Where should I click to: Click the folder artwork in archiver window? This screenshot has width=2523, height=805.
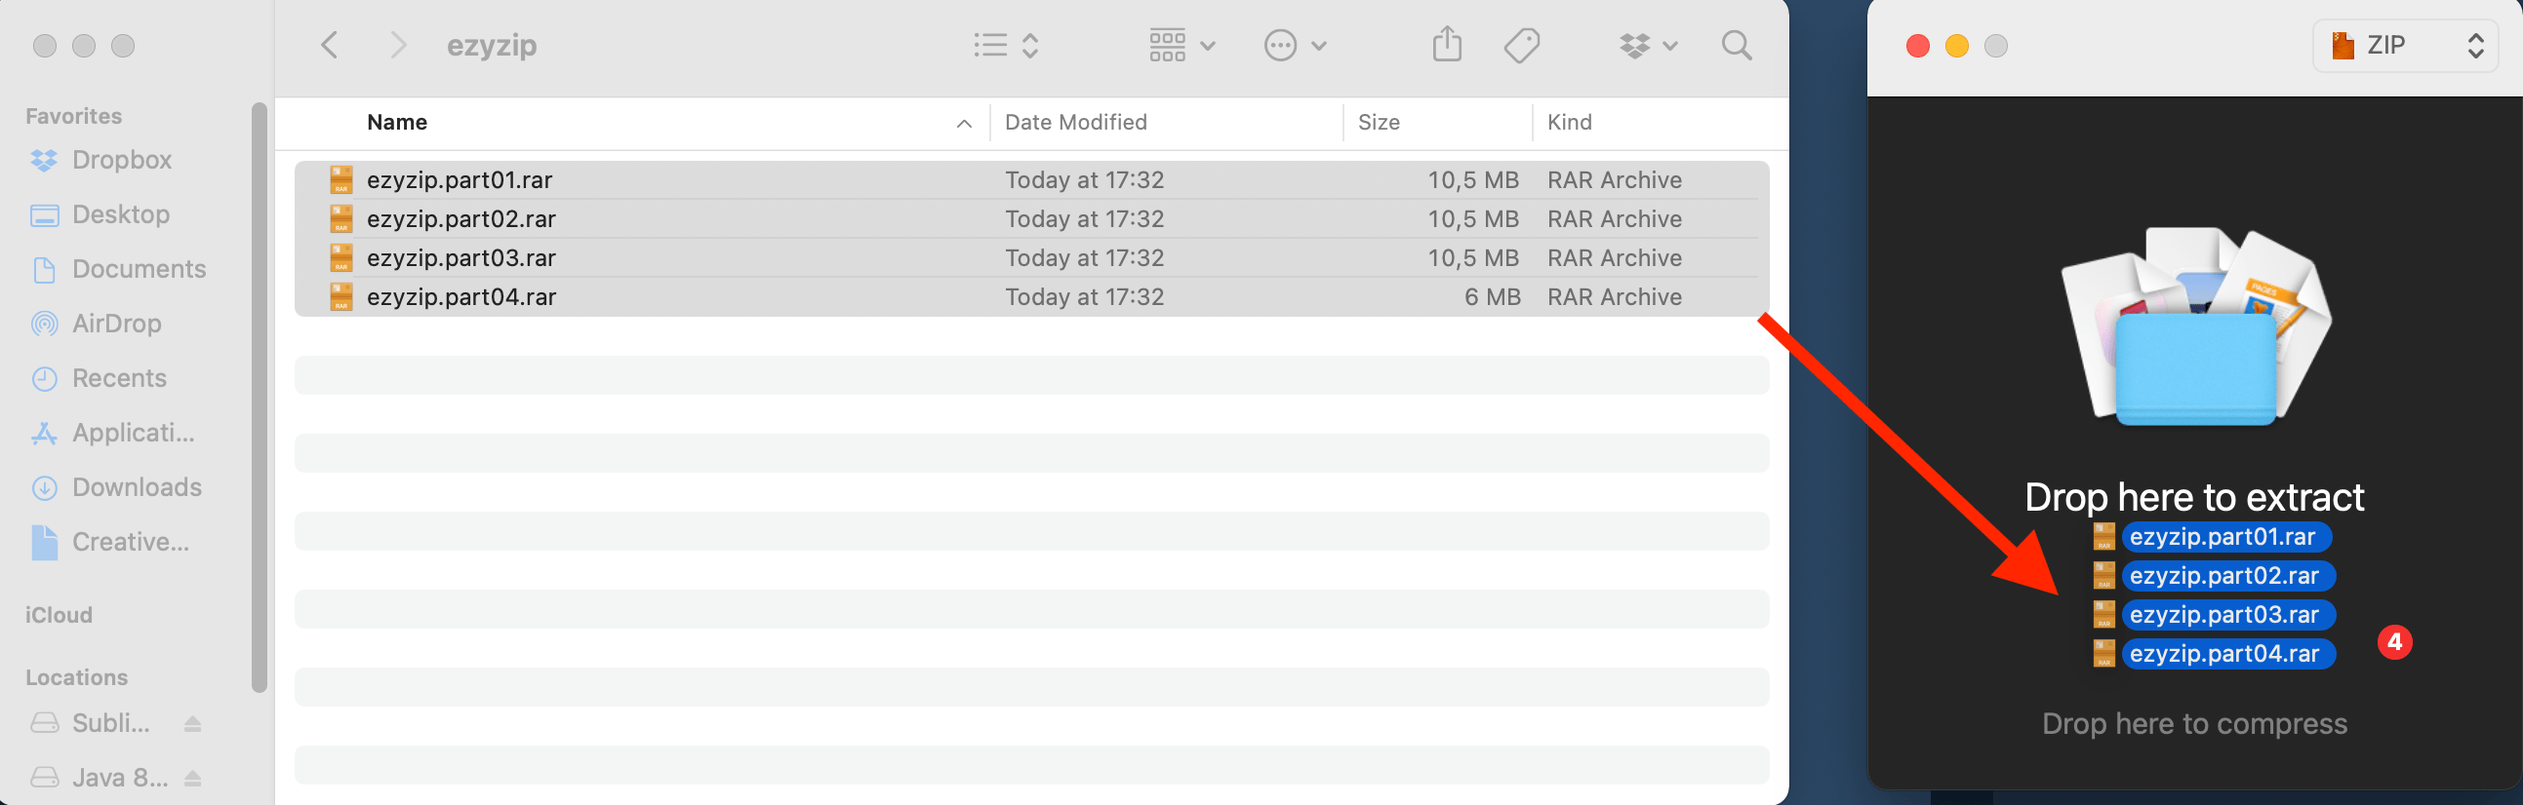pos(2195,326)
